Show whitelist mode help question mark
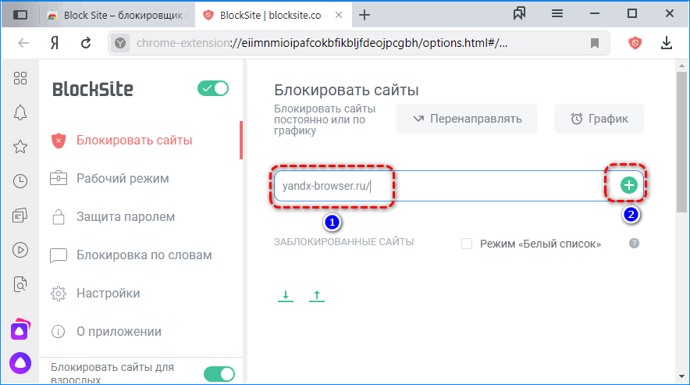Viewport: 690px width, 385px height. 634,243
